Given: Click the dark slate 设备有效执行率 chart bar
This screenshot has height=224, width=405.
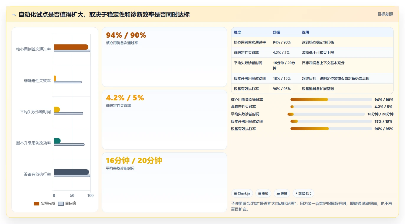Looking at the screenshot, I should coord(71,172).
